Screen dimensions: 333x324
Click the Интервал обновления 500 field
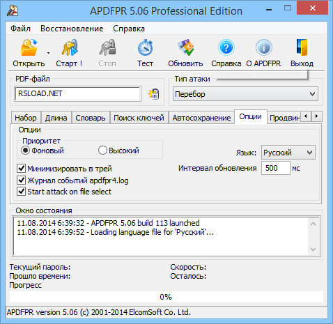click(x=276, y=168)
